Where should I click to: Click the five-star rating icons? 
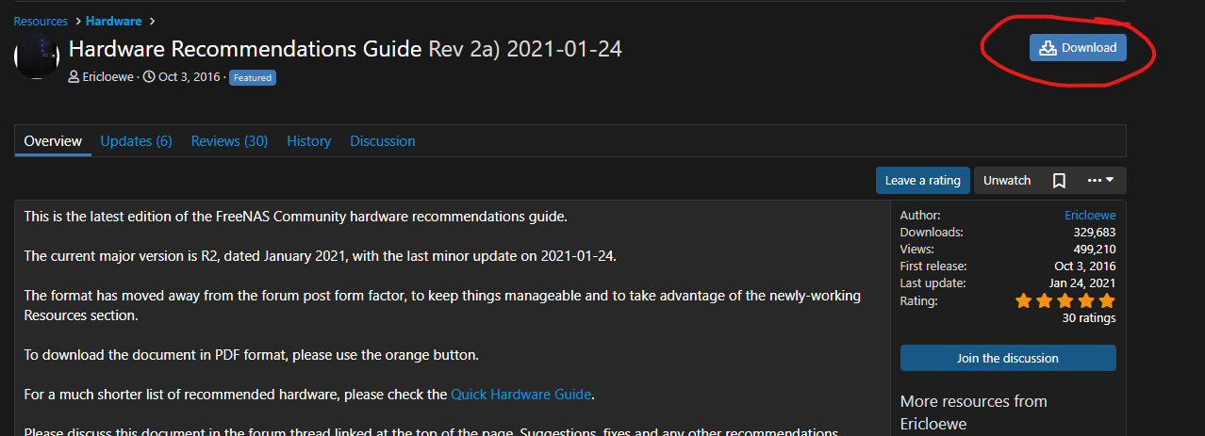tap(1065, 301)
